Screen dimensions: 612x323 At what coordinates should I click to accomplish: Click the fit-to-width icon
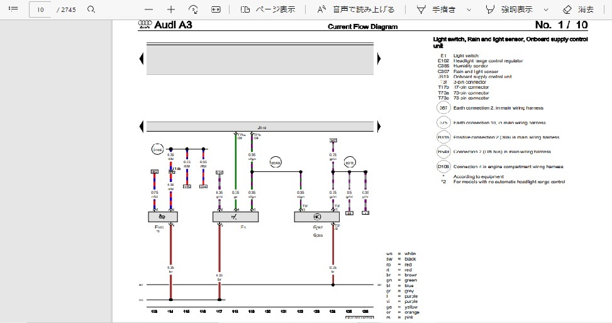(216, 9)
